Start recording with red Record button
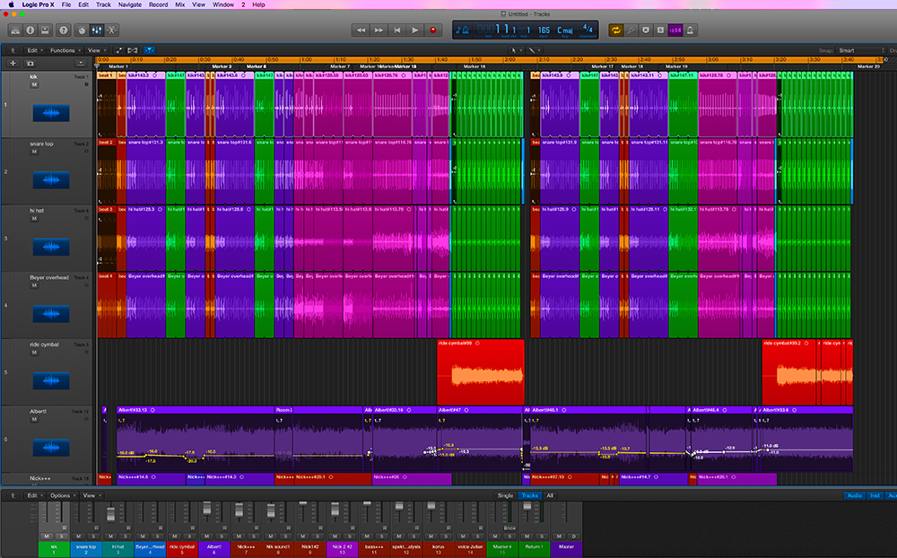Viewport: 897px width, 558px height. coord(433,31)
